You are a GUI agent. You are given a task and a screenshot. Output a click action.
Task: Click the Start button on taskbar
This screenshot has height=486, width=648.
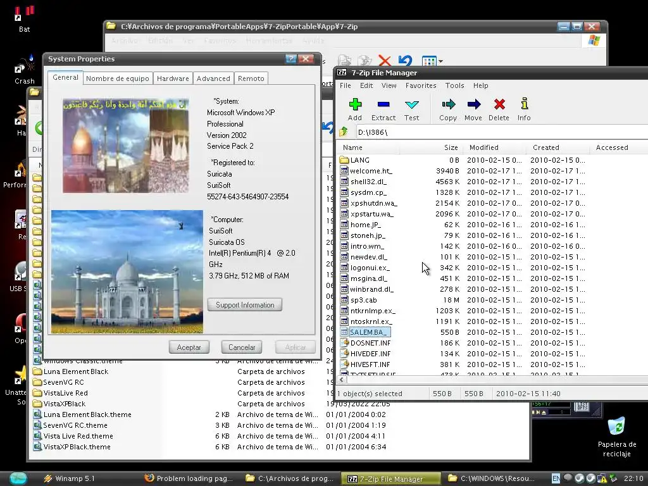(x=17, y=478)
